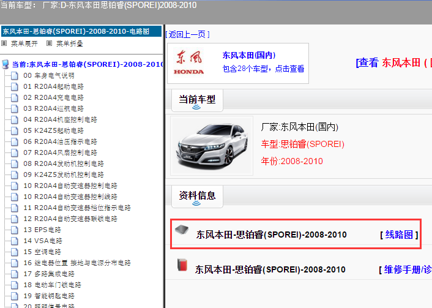Screen dimensions: 432x308
Task: Open the 东风本田(国内) manufacturer link
Action: tap(249, 55)
